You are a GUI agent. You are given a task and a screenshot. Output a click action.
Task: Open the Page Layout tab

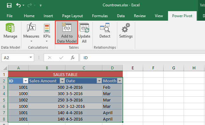pos(72,16)
